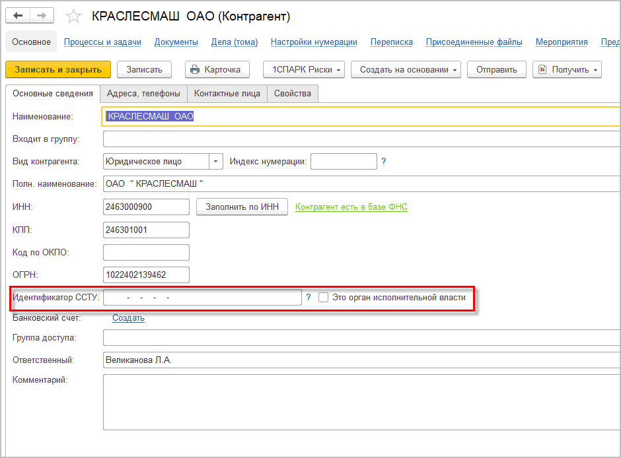Go back with the left arrow button
Image resolution: width=621 pixels, height=458 pixels.
tap(18, 16)
